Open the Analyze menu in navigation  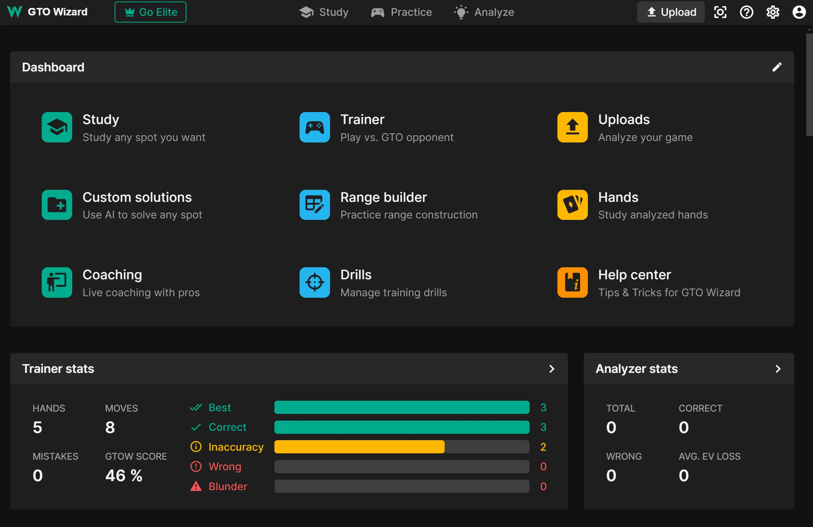[x=484, y=12]
